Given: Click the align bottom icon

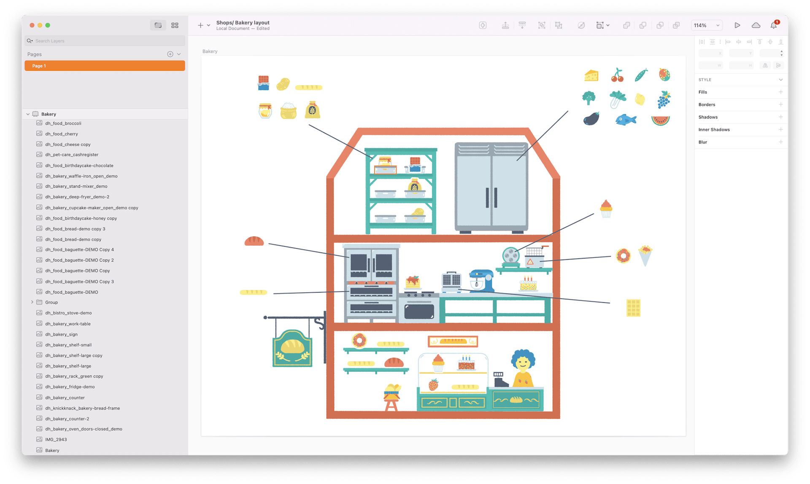Looking at the screenshot, I should click(781, 42).
